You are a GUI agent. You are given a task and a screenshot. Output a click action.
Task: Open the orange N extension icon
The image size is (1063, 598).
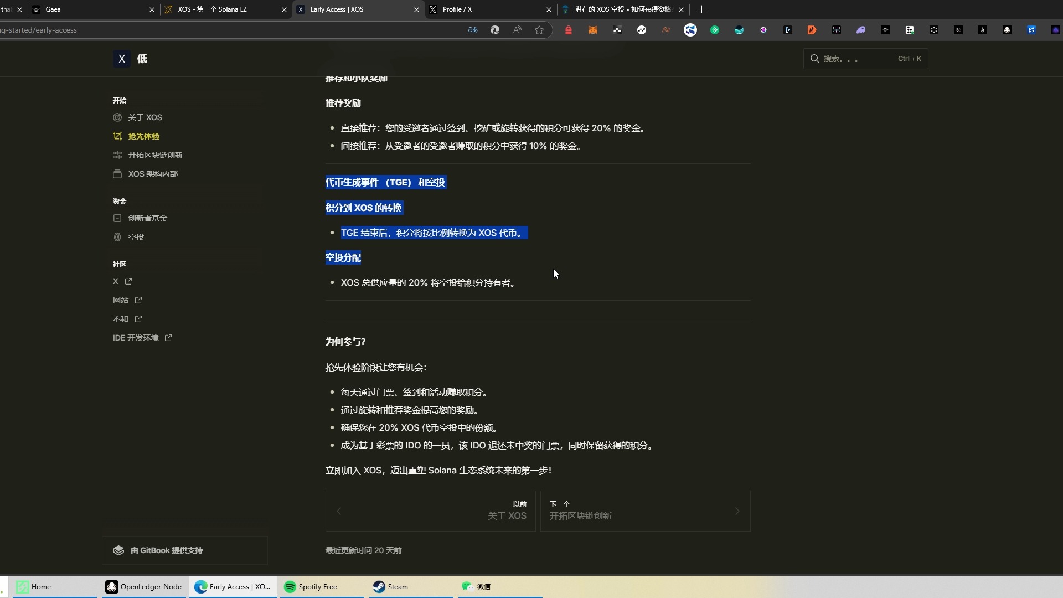812,30
